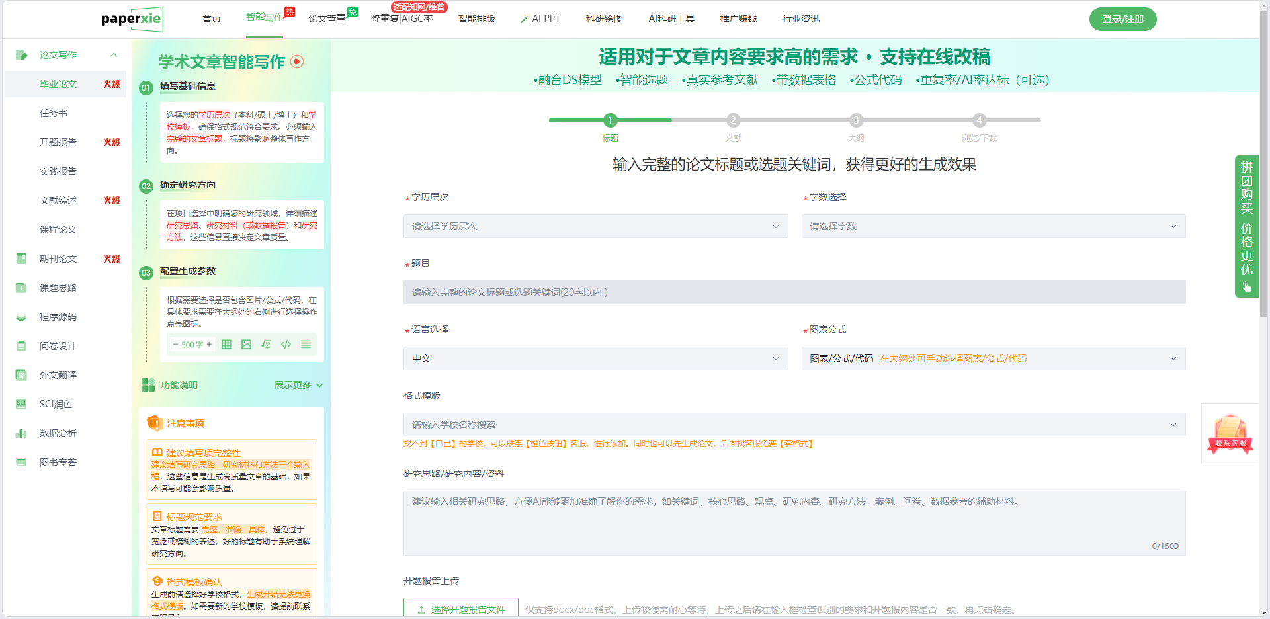The width and height of the screenshot is (1270, 619).
Task: Increase word count with the plus stepper
Action: pyautogui.click(x=210, y=345)
